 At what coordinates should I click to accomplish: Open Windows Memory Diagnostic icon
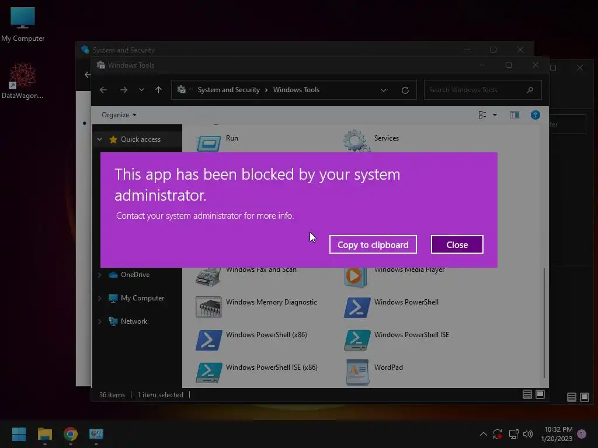208,307
